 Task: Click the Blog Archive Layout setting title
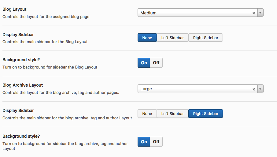point(23,85)
